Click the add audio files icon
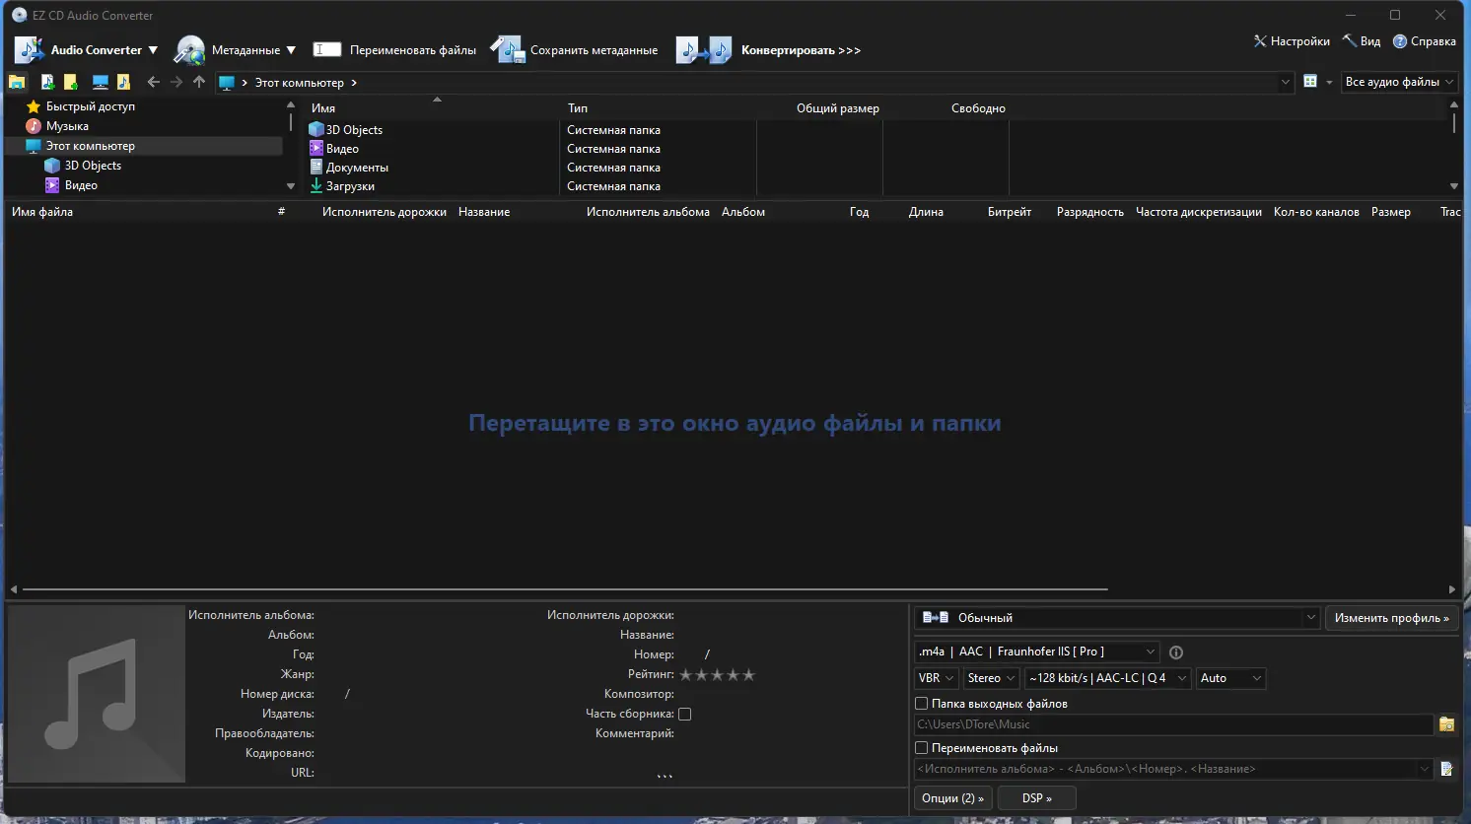The image size is (1471, 824). (x=46, y=82)
